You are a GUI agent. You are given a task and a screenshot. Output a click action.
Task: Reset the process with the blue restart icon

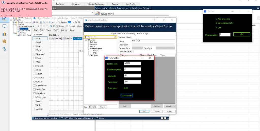(51, 26)
